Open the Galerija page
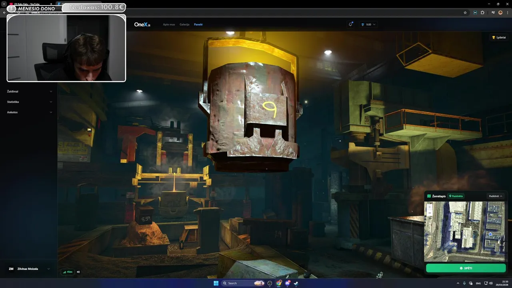512x288 pixels. [x=184, y=24]
